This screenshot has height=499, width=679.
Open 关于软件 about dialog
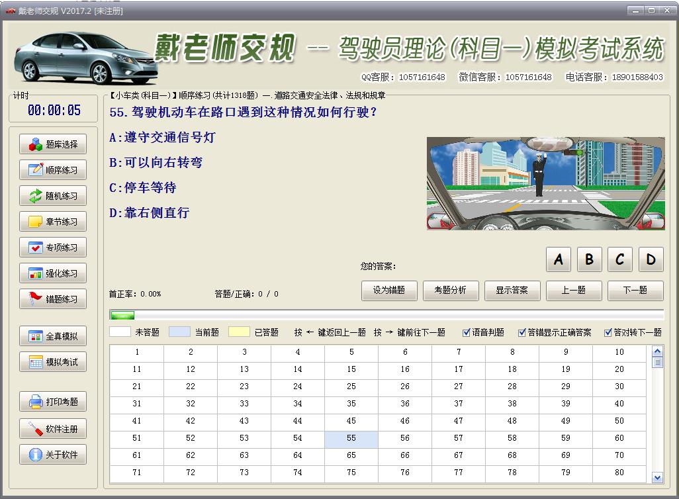[x=53, y=455]
